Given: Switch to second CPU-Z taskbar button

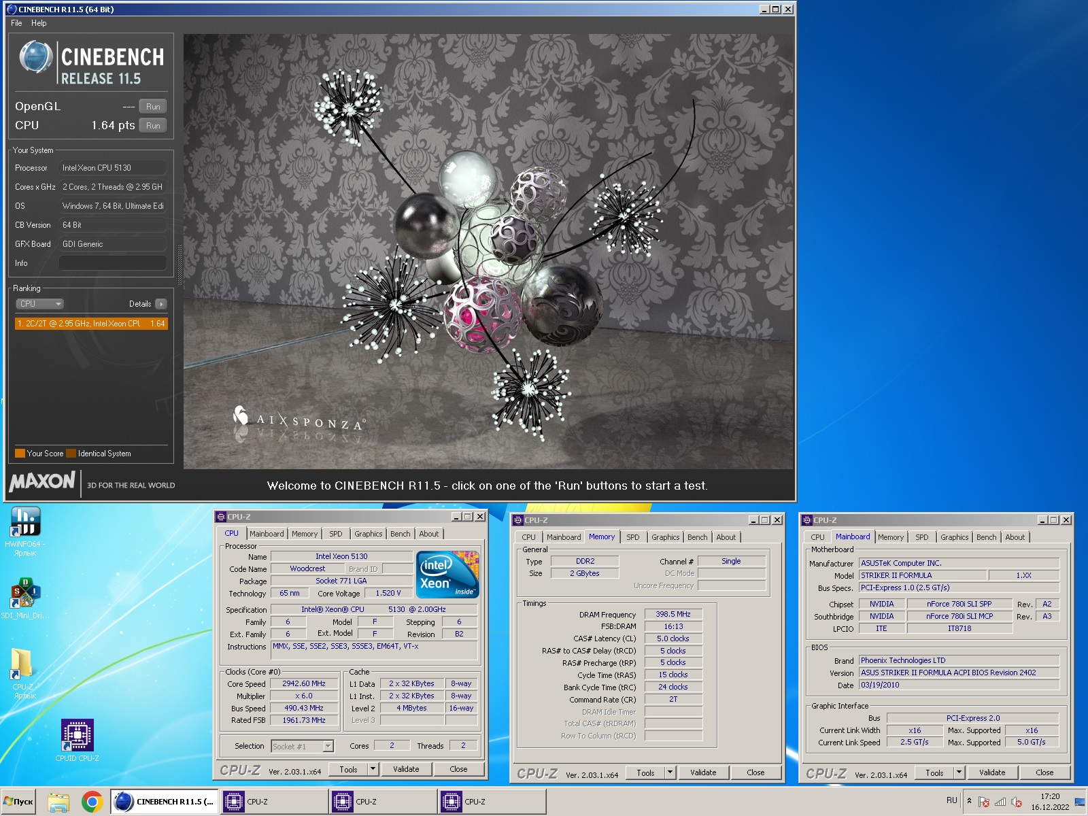Looking at the screenshot, I should click(x=383, y=802).
